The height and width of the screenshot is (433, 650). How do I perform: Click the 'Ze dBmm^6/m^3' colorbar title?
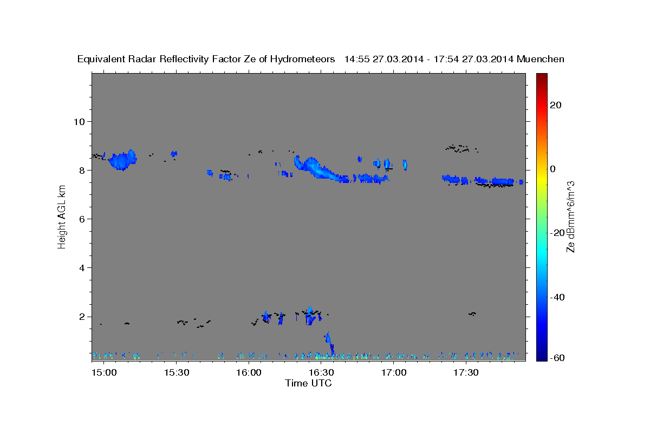[x=570, y=216]
